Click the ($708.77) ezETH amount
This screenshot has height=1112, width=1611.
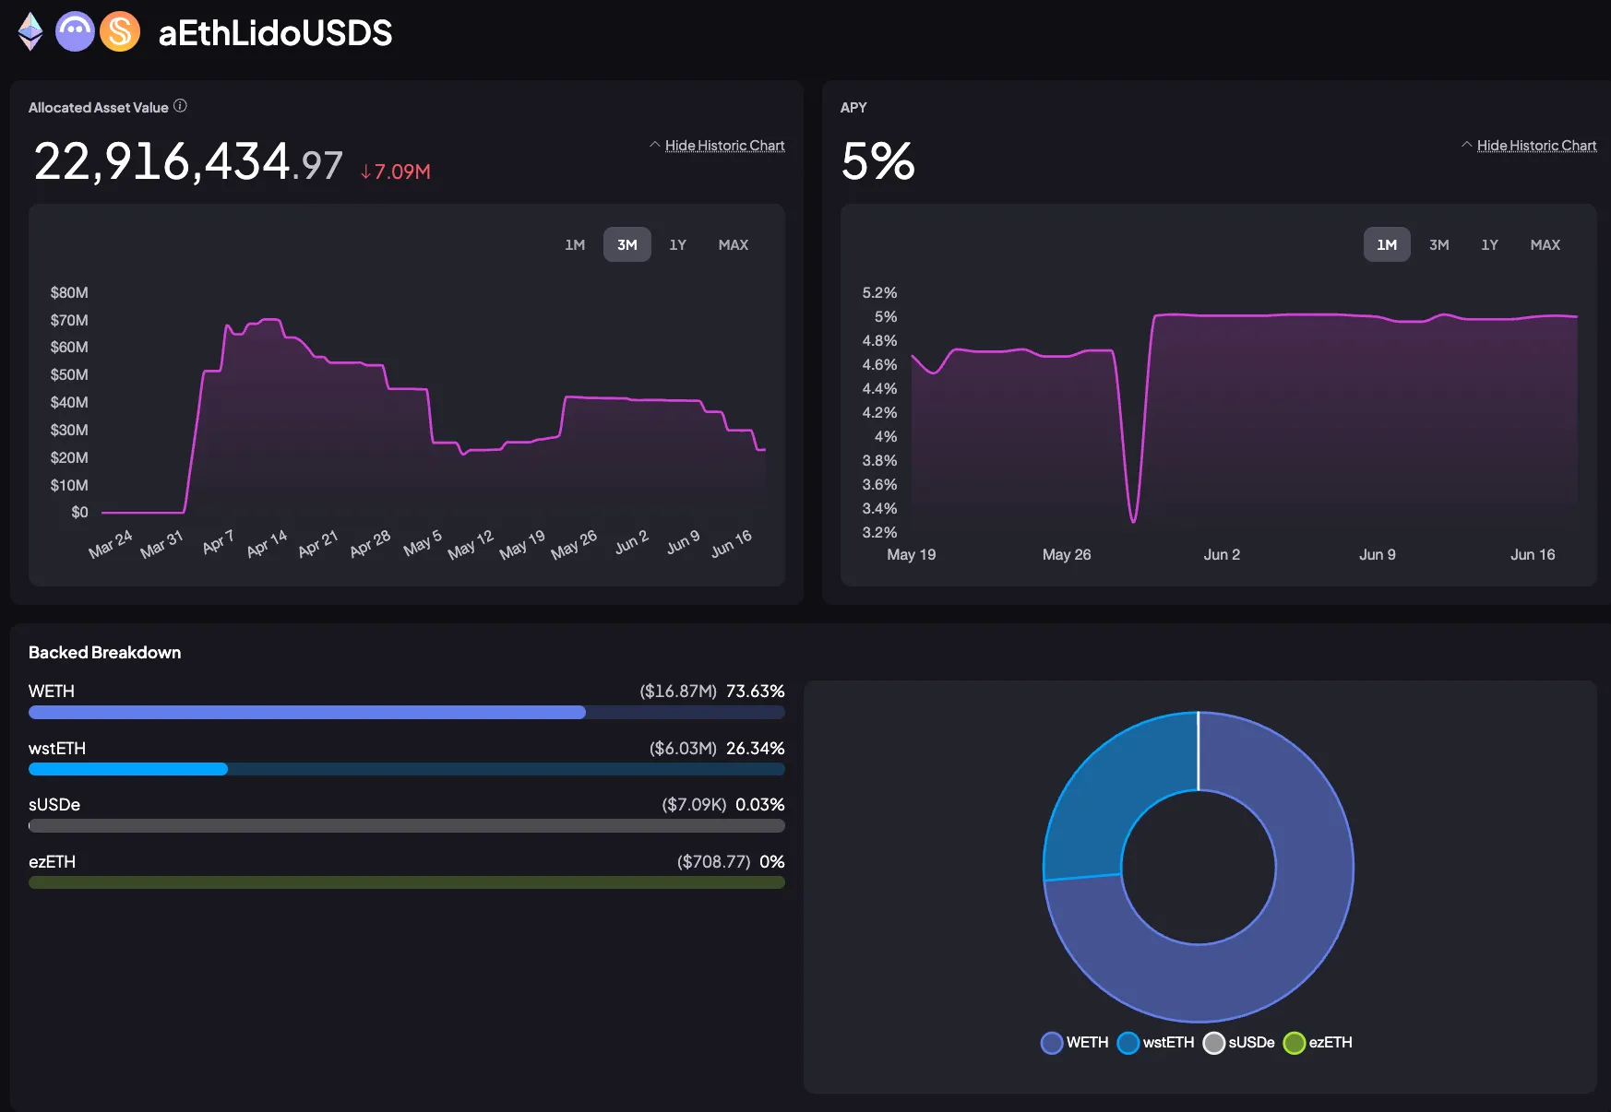click(x=713, y=862)
